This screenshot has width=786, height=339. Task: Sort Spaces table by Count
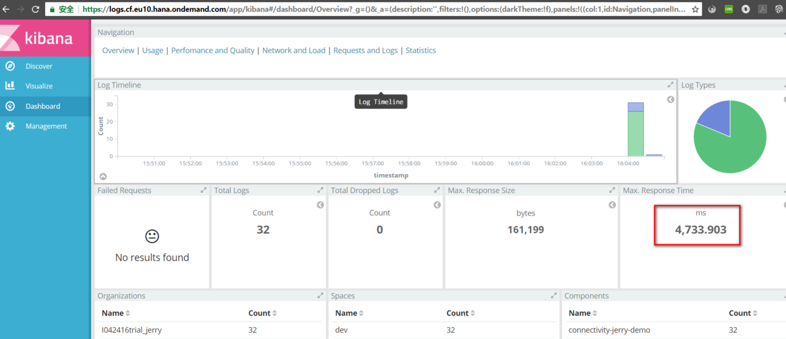click(x=461, y=313)
